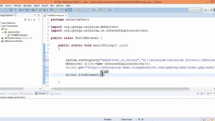Collapse the imports fold marker on line 3
The width and height of the screenshot is (215, 121).
(50, 27)
